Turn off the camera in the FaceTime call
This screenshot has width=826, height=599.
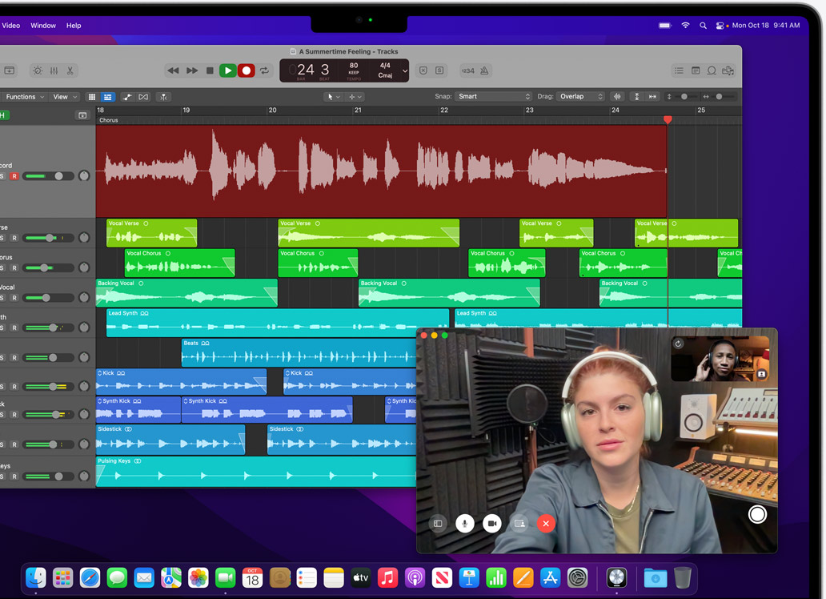(491, 523)
